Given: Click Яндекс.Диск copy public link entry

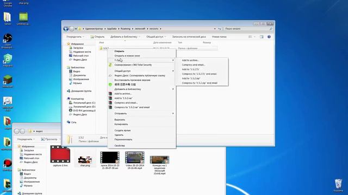Looking at the screenshot, I should (x=140, y=76).
